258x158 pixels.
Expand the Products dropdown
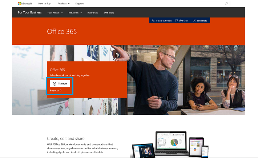tap(63, 3)
